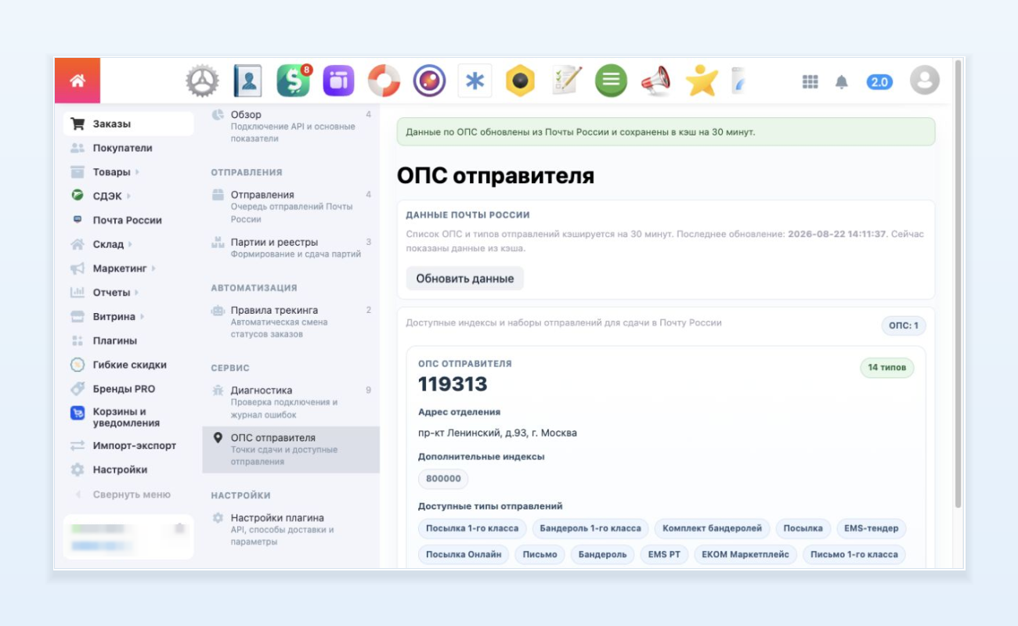Open Настройки плагина page
Image resolution: width=1018 pixels, height=626 pixels.
[x=291, y=530]
